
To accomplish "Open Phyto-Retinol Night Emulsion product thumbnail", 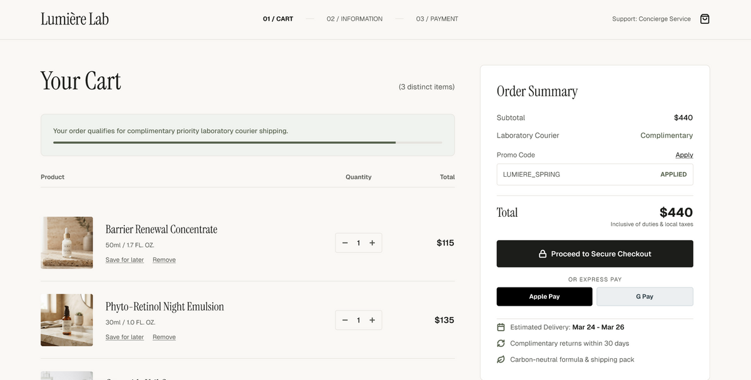I will tap(67, 320).
